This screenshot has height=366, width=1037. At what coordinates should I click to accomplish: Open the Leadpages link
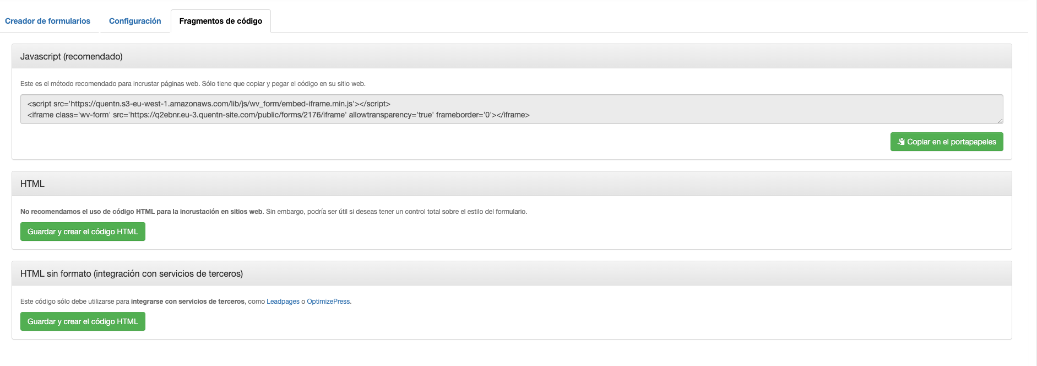pos(283,302)
